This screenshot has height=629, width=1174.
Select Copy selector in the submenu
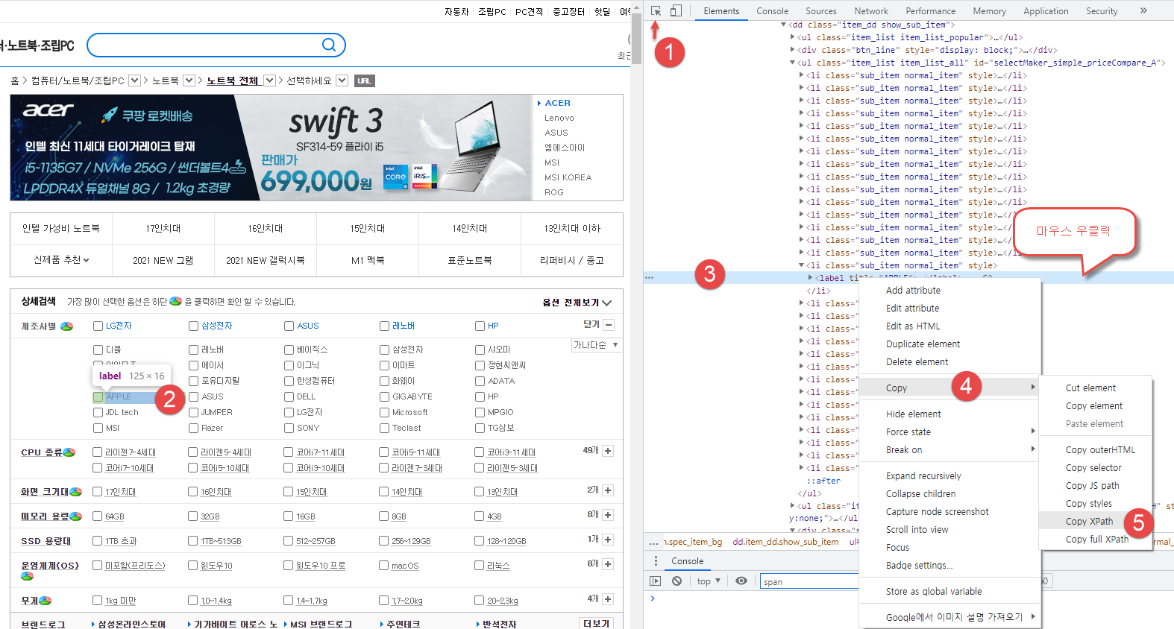click(1093, 468)
